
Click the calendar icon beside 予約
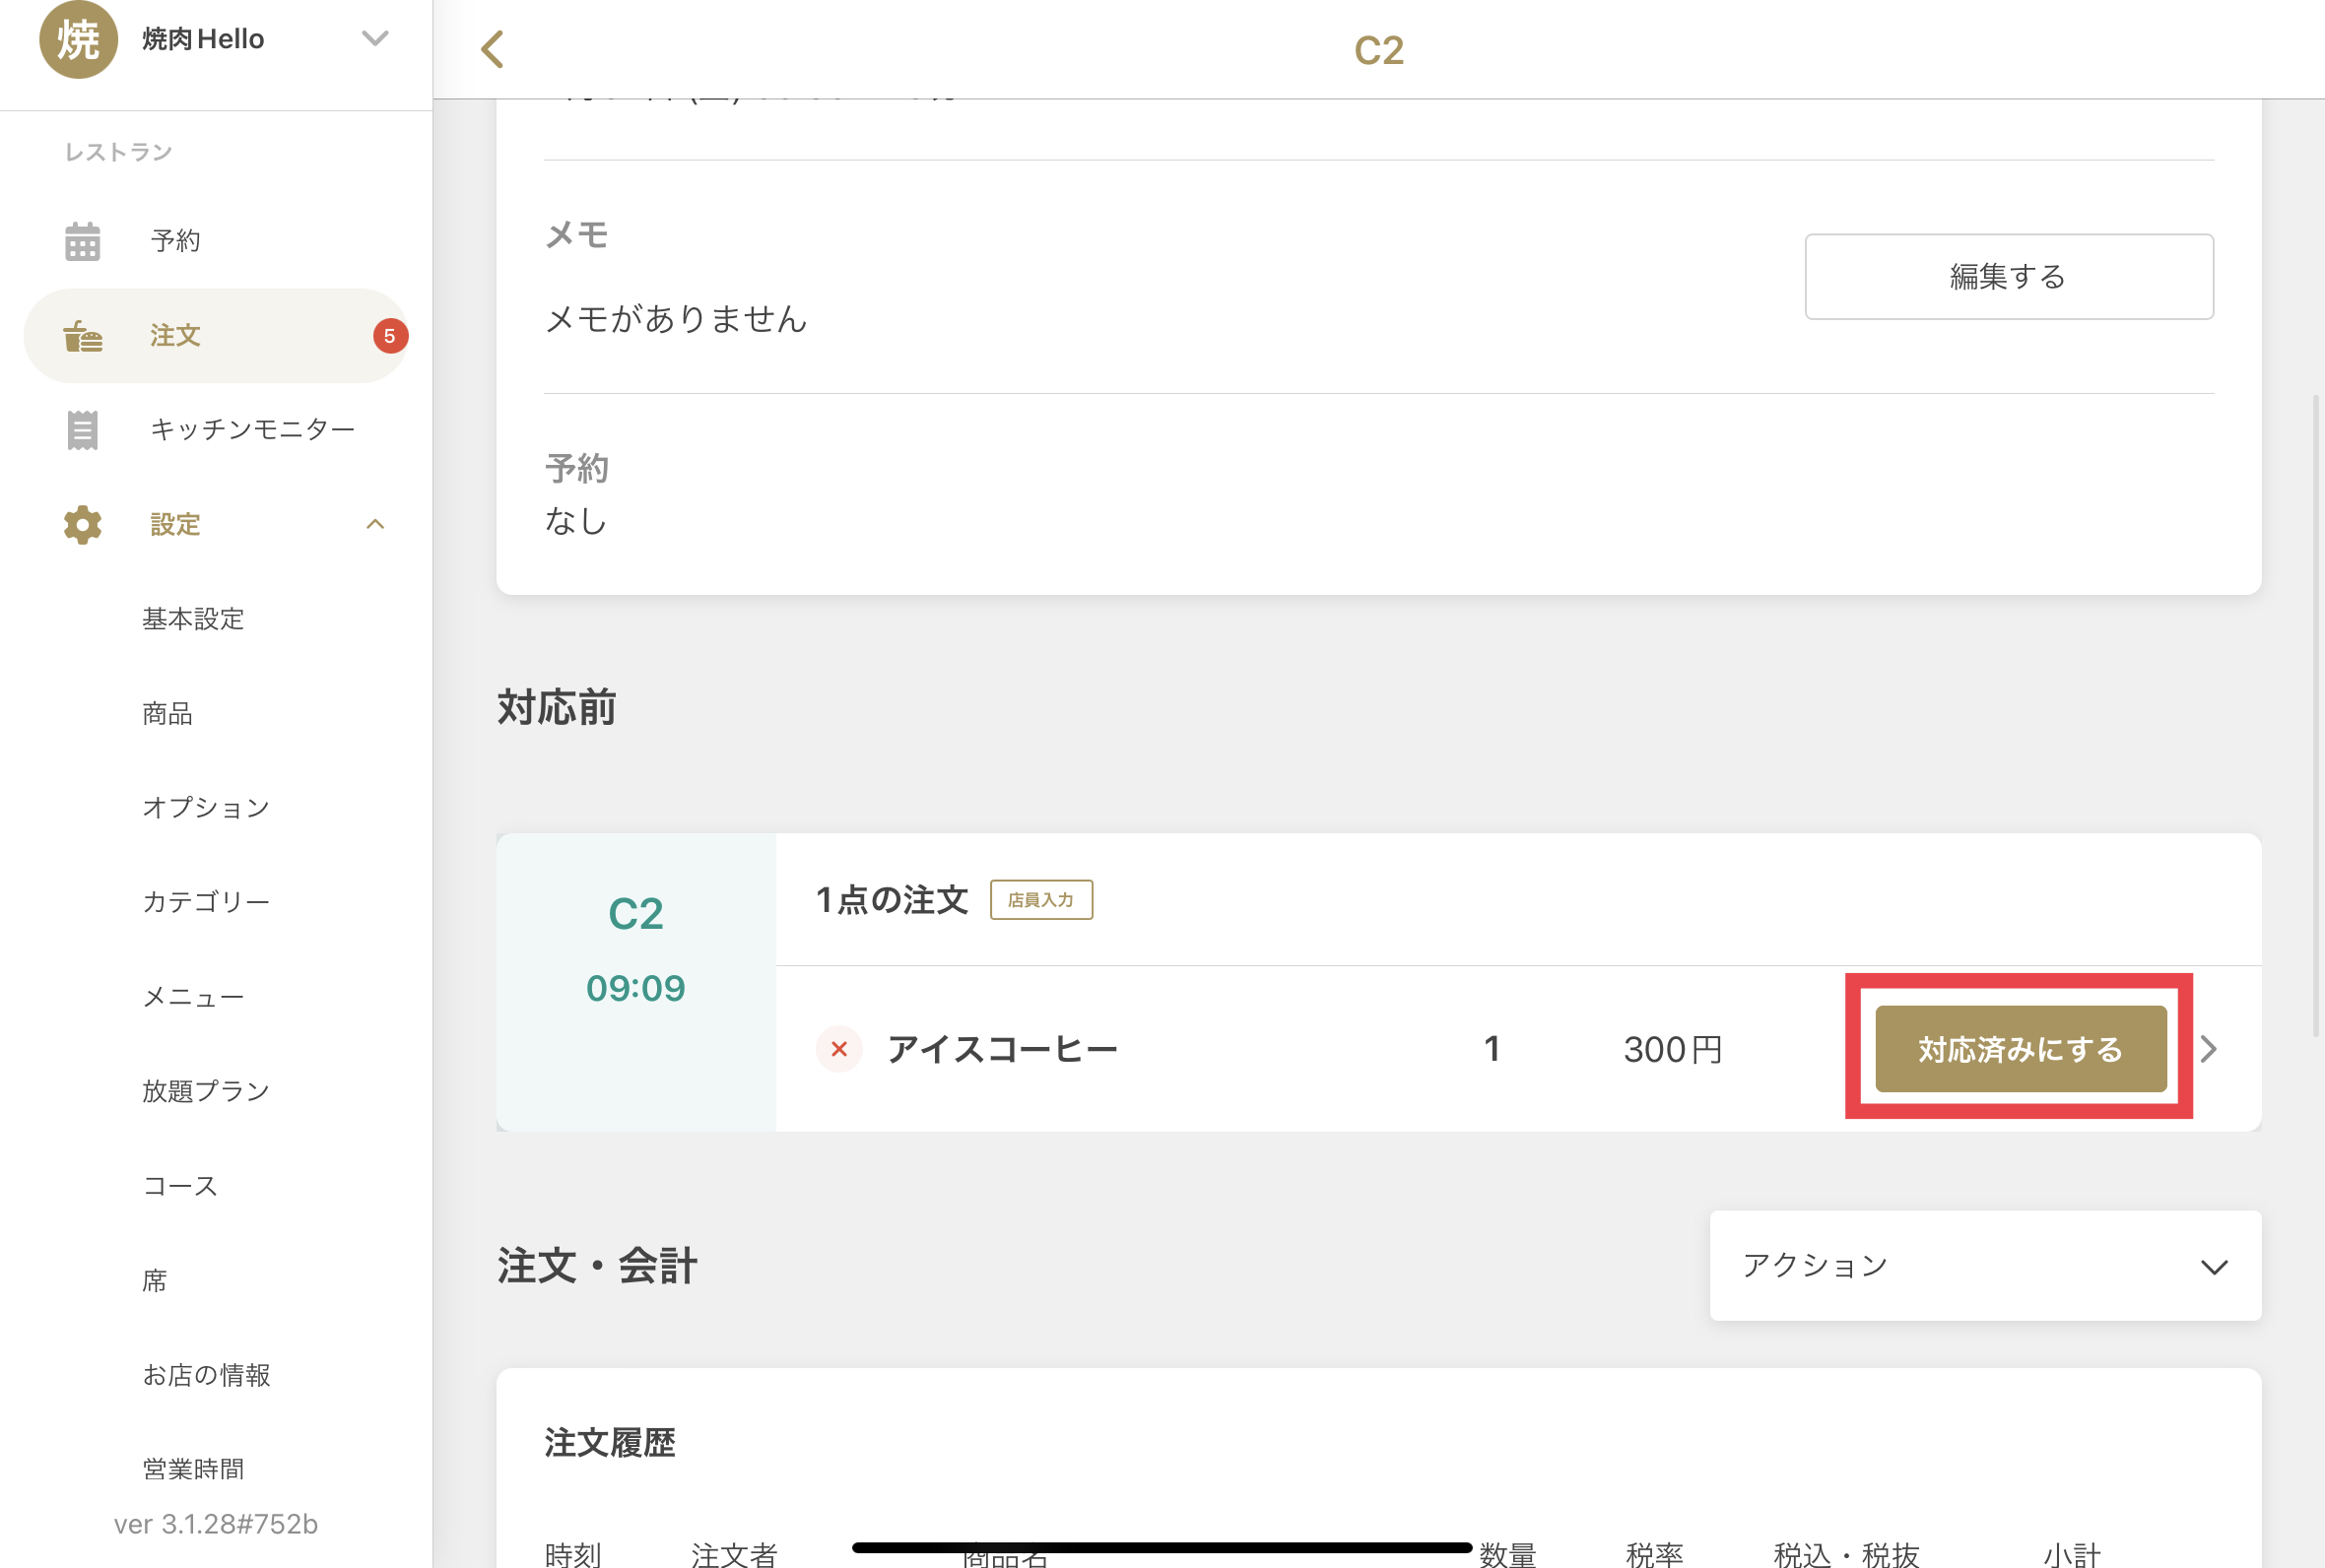(x=82, y=241)
